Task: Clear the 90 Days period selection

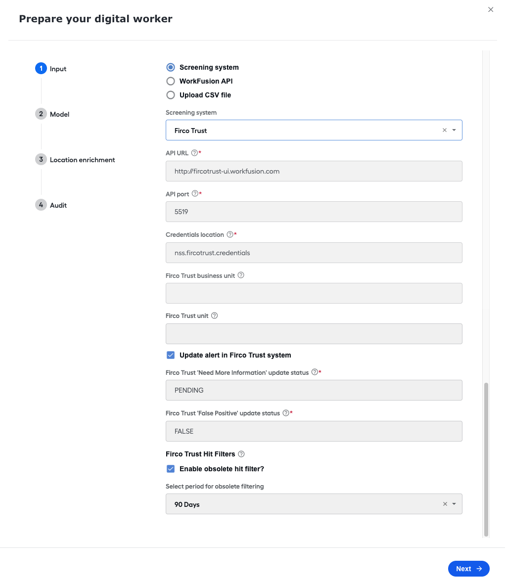Action: 445,504
